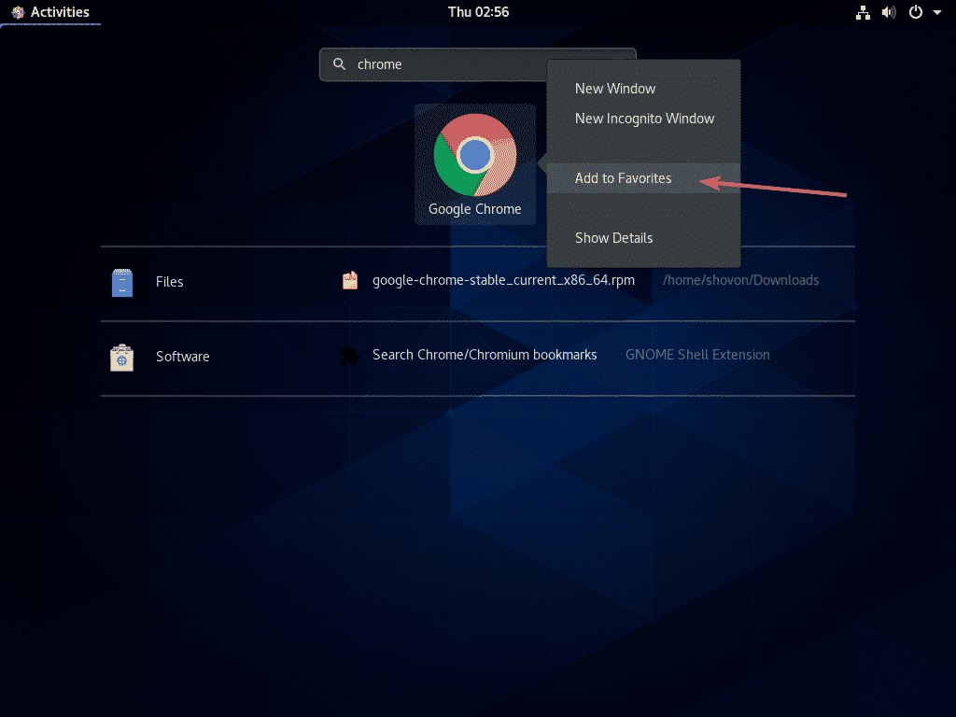Click the Software provider label
This screenshot has width=956, height=717.
(x=182, y=357)
